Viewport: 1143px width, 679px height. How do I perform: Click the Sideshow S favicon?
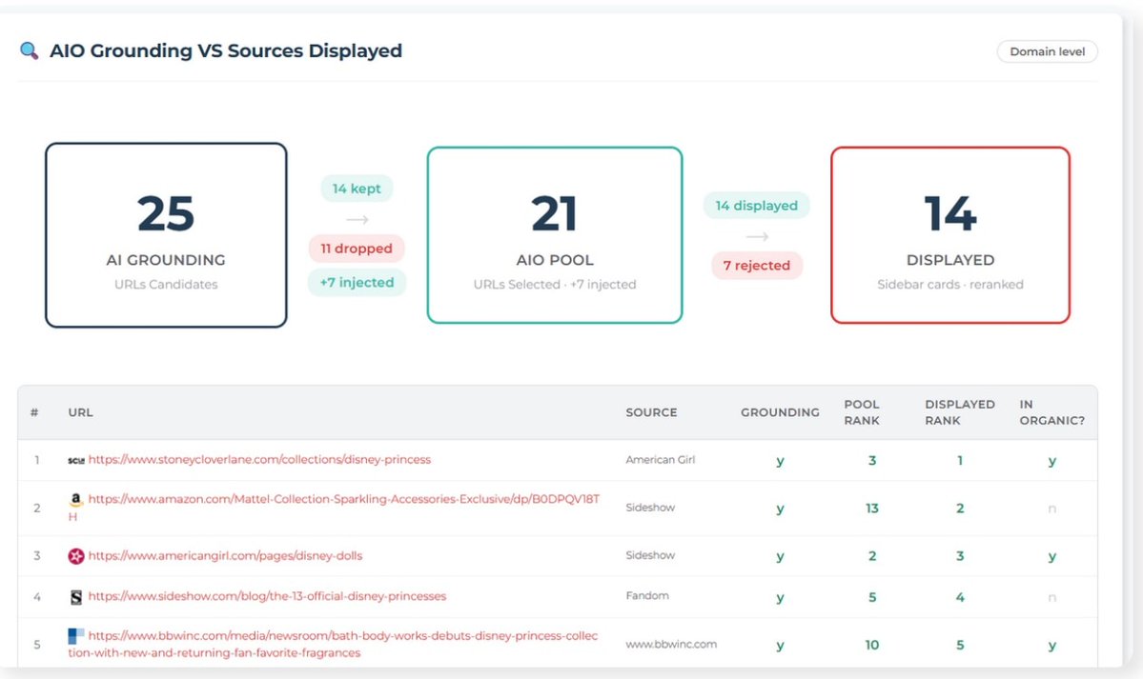click(x=76, y=597)
